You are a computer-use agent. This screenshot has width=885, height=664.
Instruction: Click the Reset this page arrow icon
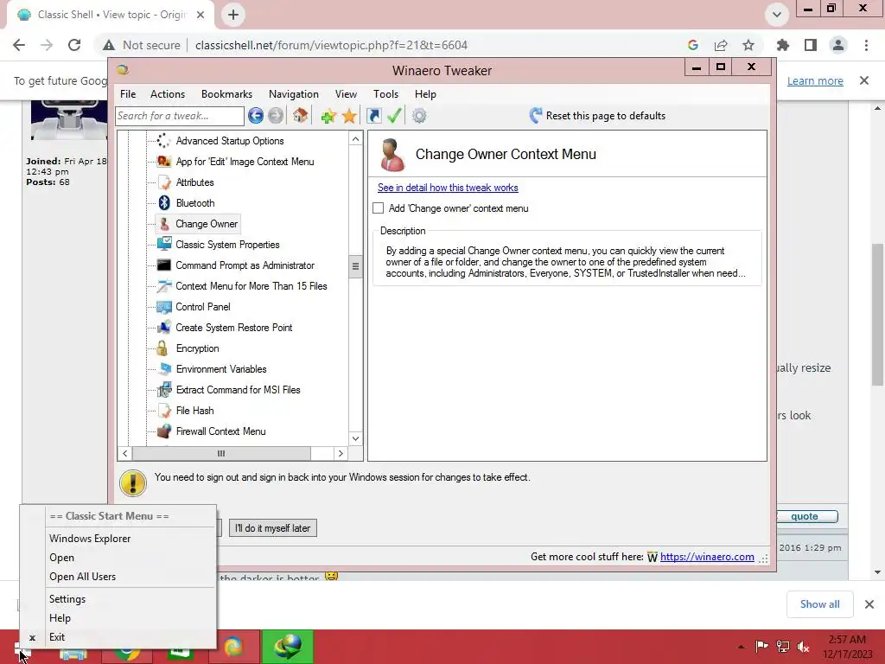tap(536, 116)
